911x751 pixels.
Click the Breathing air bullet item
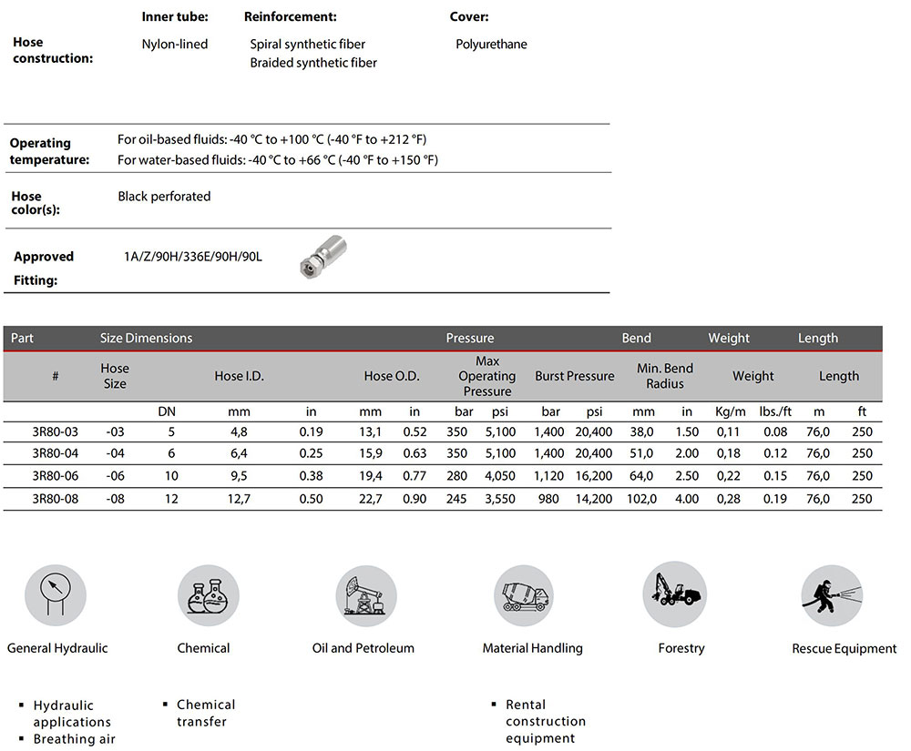tap(74, 739)
